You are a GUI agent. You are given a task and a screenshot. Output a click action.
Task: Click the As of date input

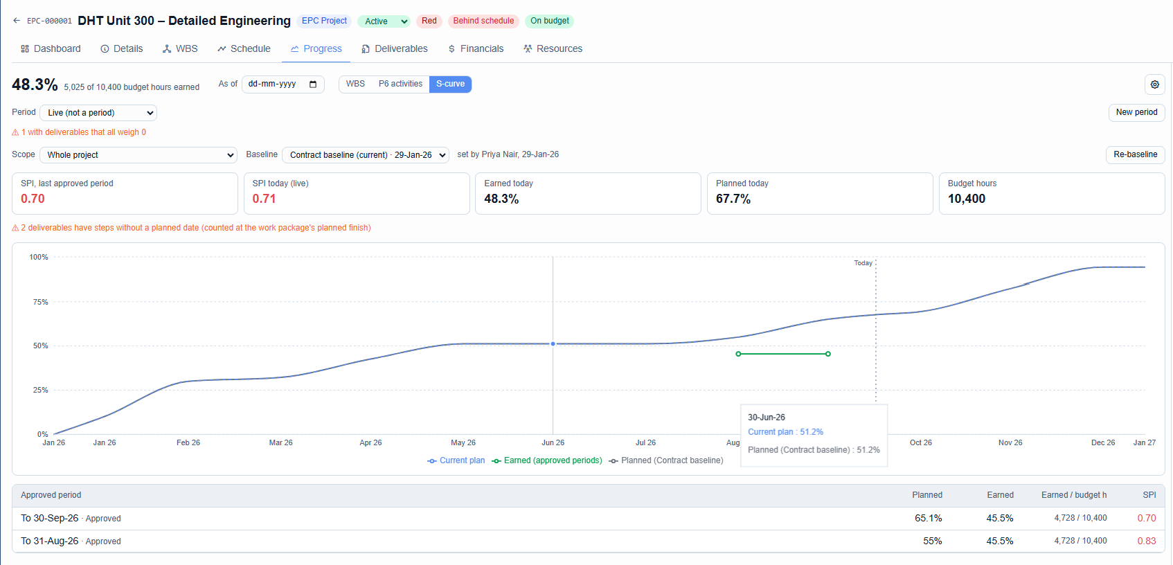[x=283, y=84]
